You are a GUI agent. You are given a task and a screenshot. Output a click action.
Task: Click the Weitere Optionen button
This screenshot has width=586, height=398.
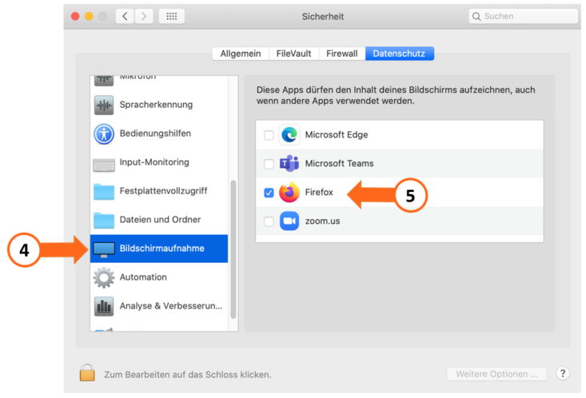(496, 374)
